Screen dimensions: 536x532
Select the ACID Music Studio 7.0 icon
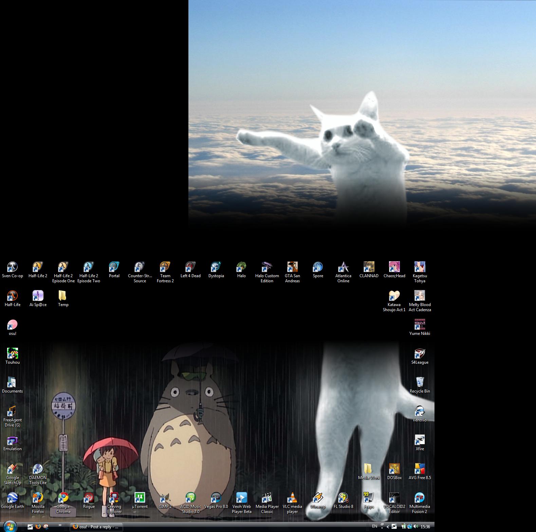(x=191, y=503)
